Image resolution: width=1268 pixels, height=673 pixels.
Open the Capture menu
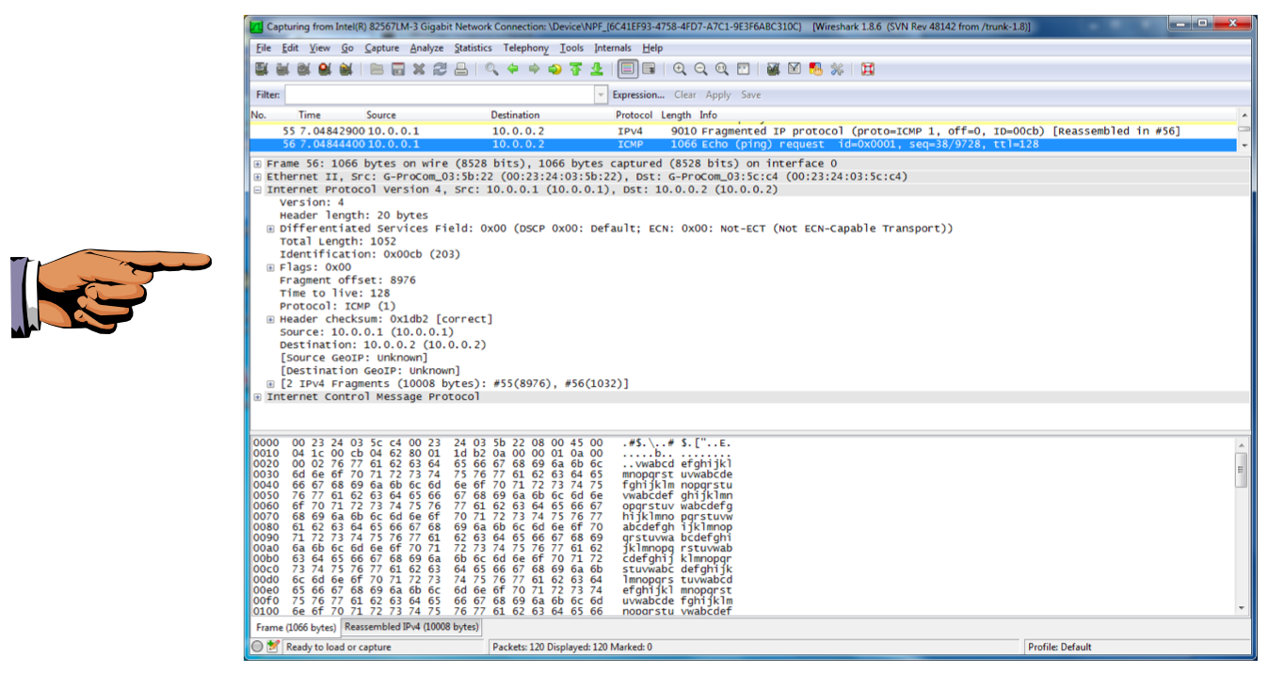point(382,48)
